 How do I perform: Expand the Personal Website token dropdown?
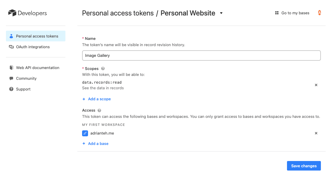[221, 13]
